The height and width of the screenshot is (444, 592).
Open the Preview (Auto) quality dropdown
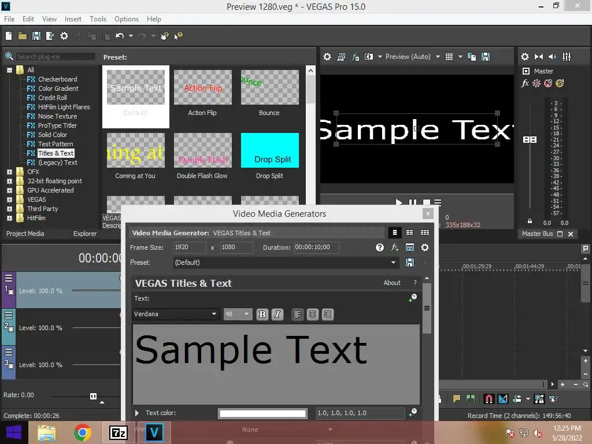[438, 57]
